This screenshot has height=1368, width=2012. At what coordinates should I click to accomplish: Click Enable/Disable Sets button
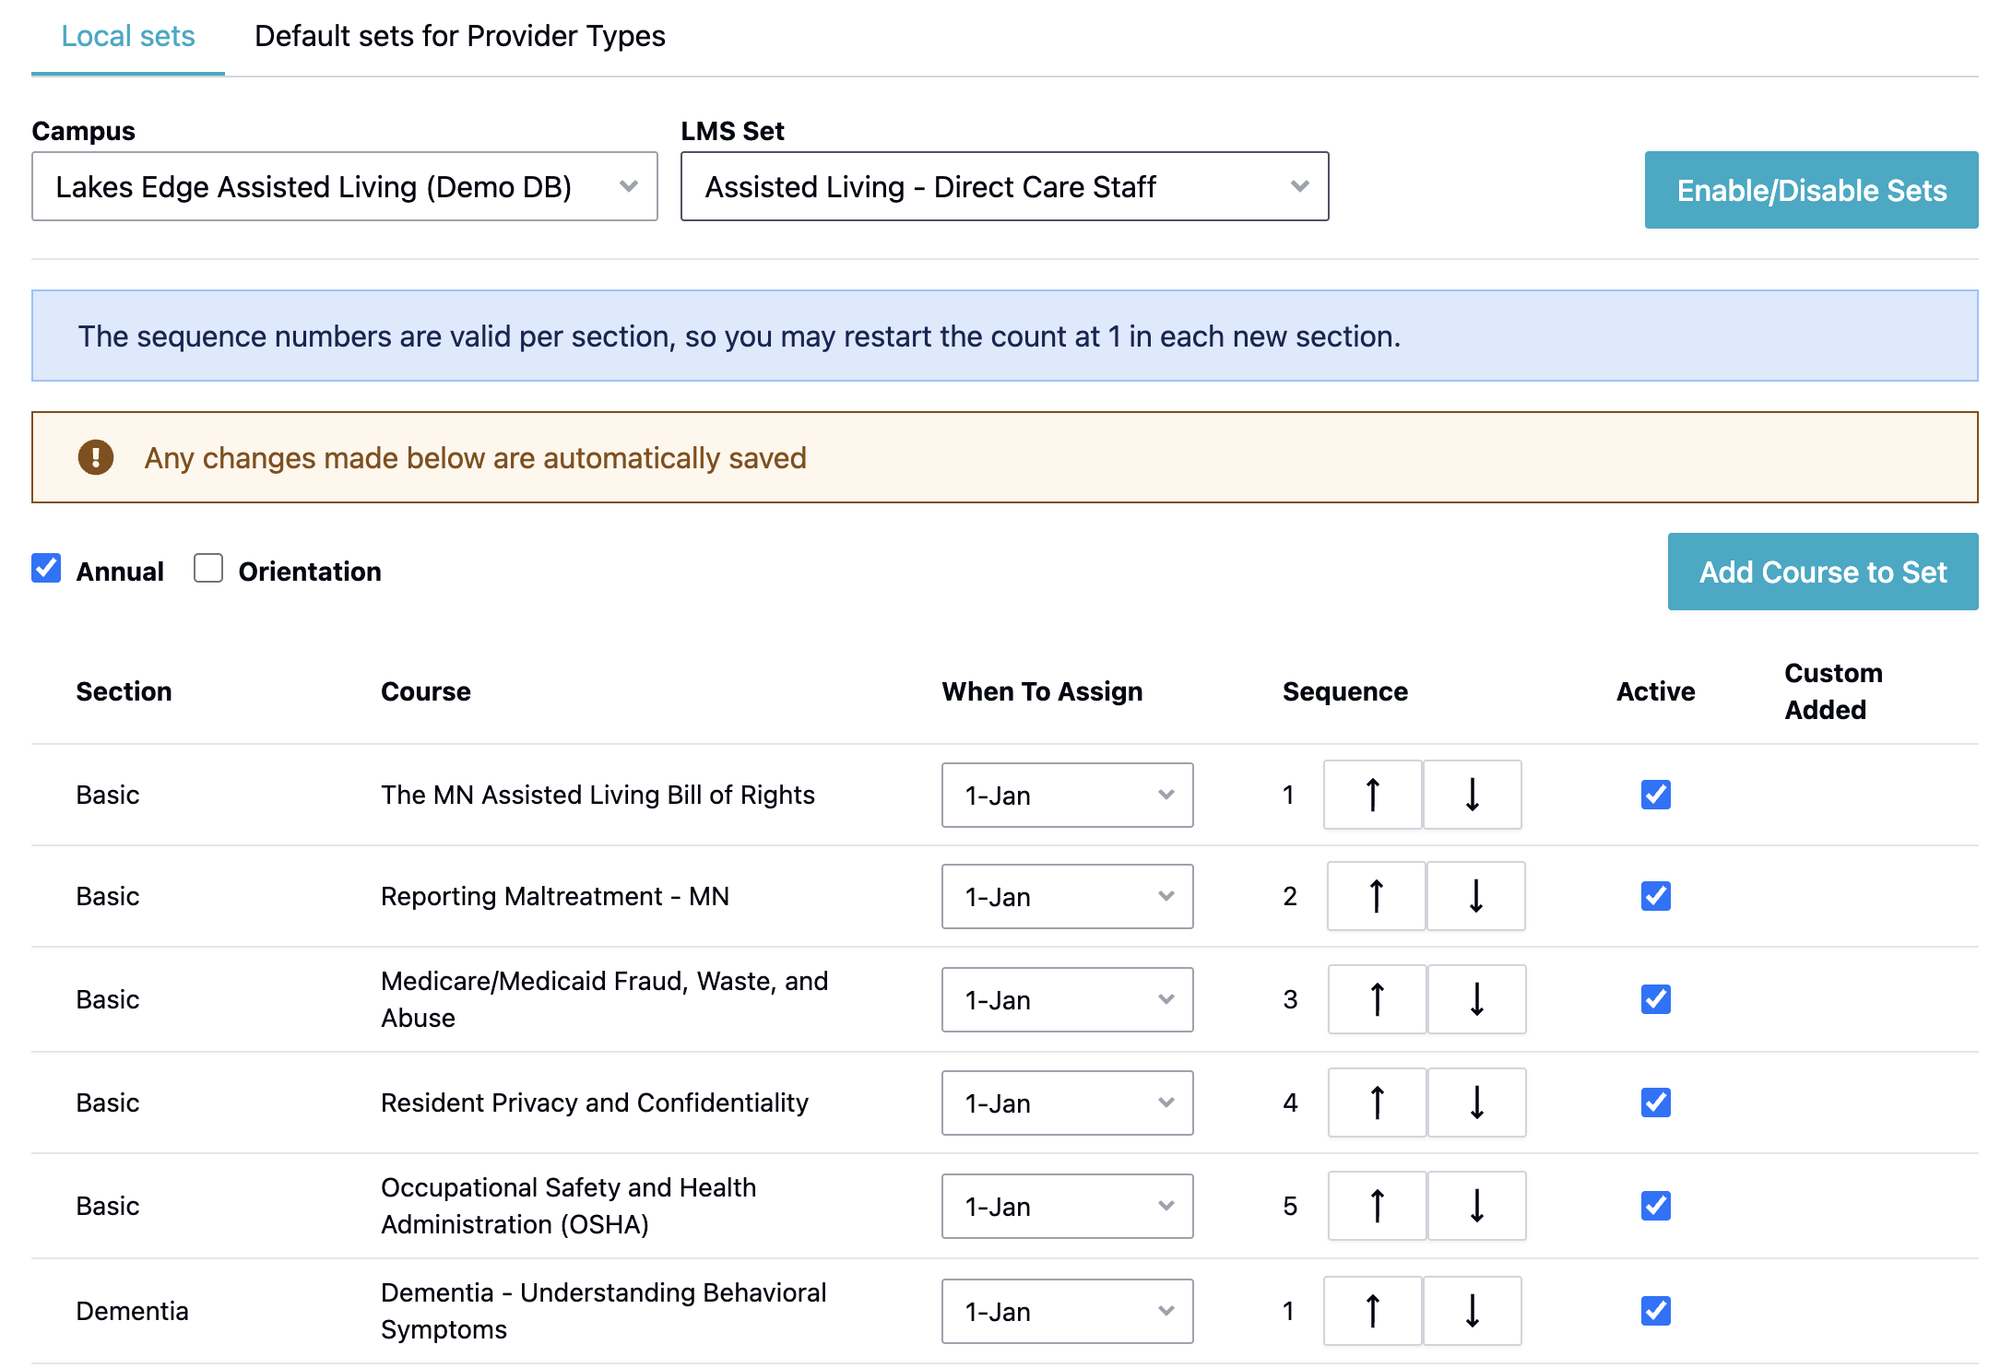tap(1811, 190)
